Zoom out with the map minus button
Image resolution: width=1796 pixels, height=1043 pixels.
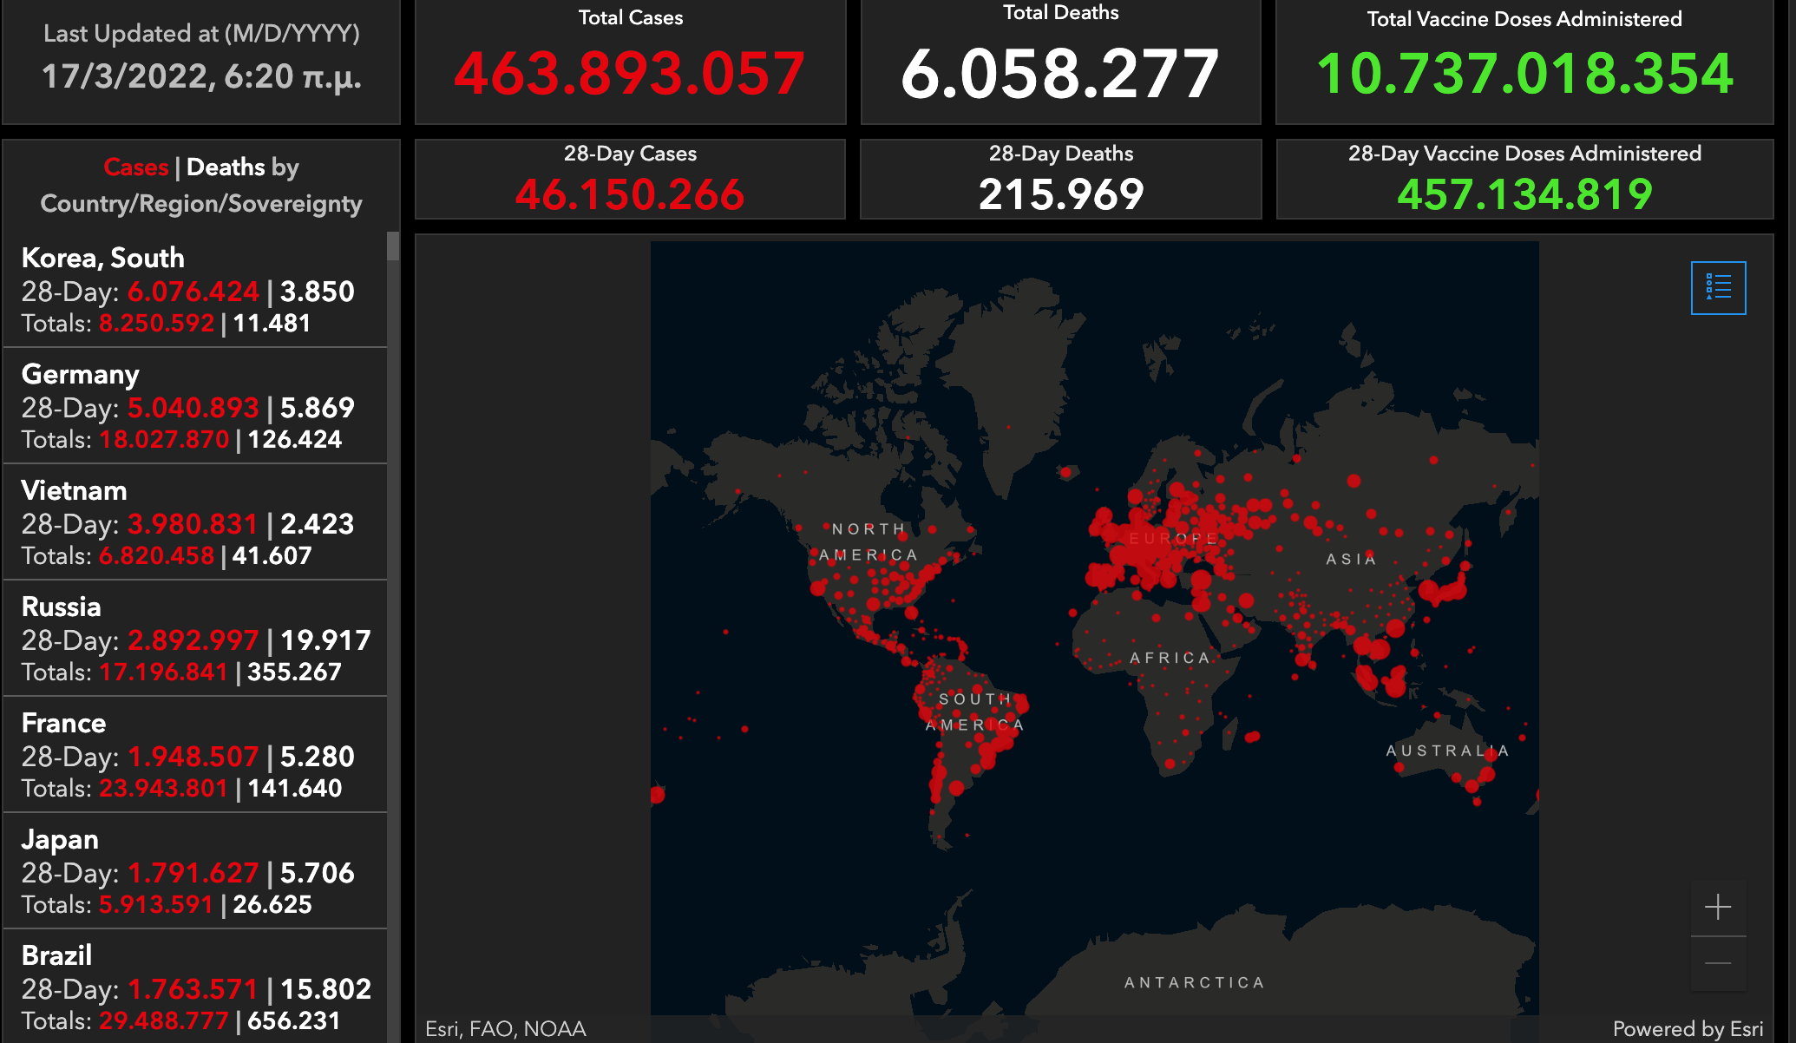1718,963
